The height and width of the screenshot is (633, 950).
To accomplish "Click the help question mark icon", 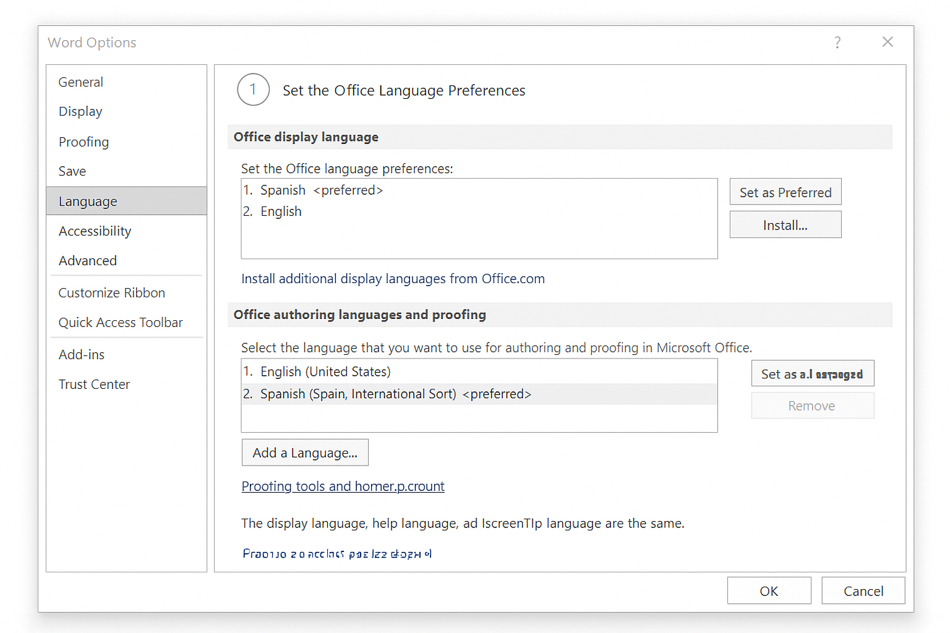I will [x=837, y=43].
